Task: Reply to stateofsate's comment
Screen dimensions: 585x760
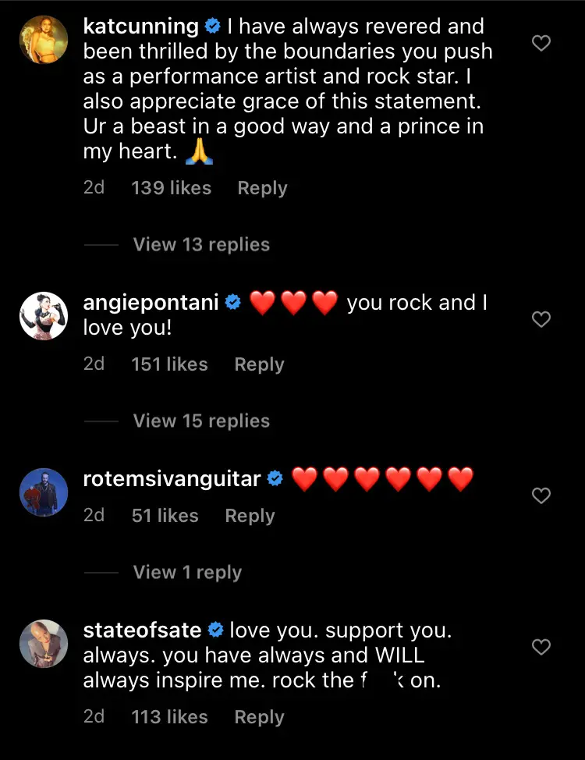Action: click(259, 717)
